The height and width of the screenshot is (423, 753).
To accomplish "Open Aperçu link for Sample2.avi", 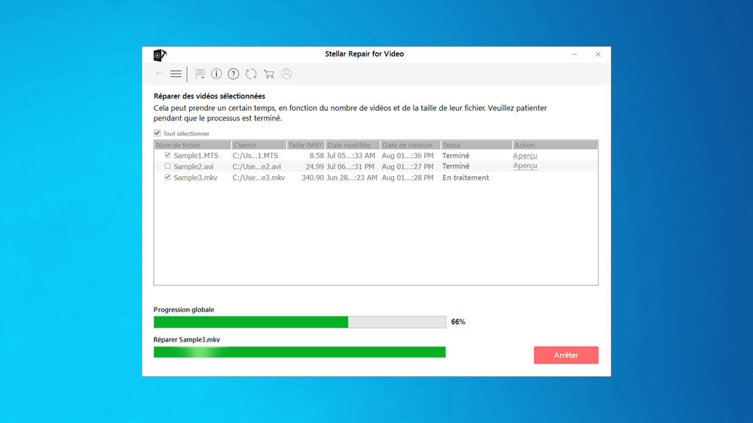I will click(x=525, y=166).
